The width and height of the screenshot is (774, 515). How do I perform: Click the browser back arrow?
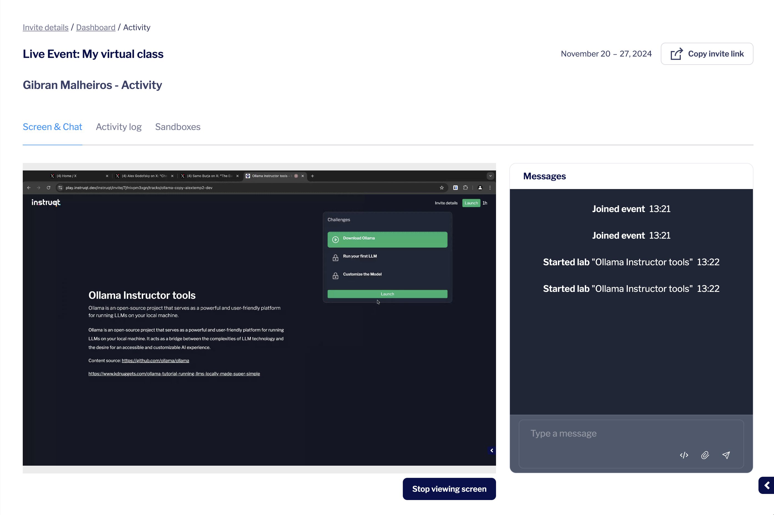[29, 188]
